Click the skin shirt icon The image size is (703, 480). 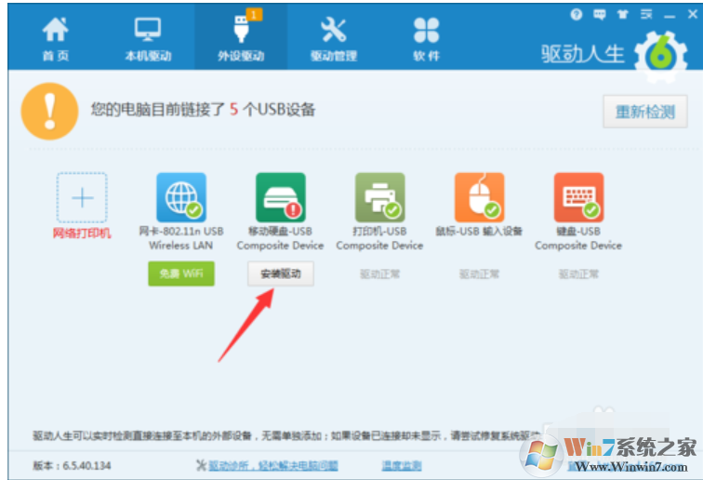tap(622, 15)
